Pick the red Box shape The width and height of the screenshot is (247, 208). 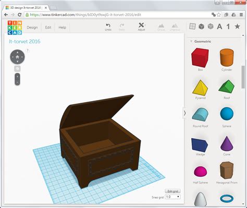point(200,58)
